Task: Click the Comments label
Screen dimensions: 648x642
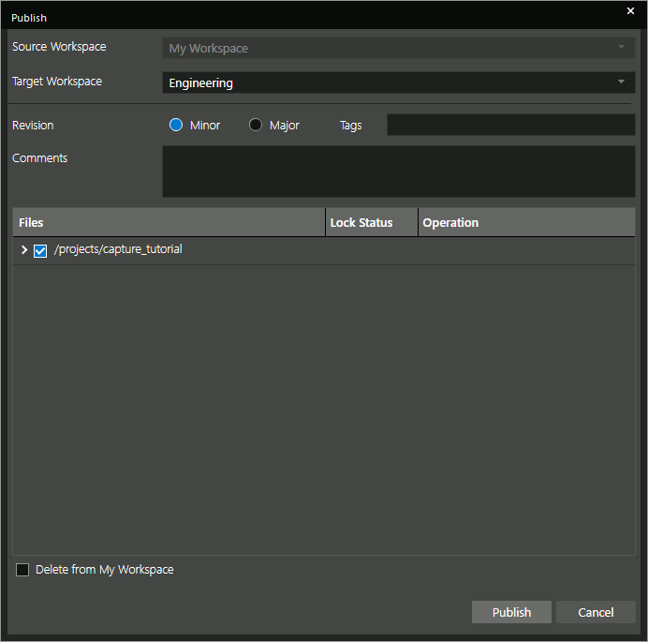Action: tap(39, 158)
